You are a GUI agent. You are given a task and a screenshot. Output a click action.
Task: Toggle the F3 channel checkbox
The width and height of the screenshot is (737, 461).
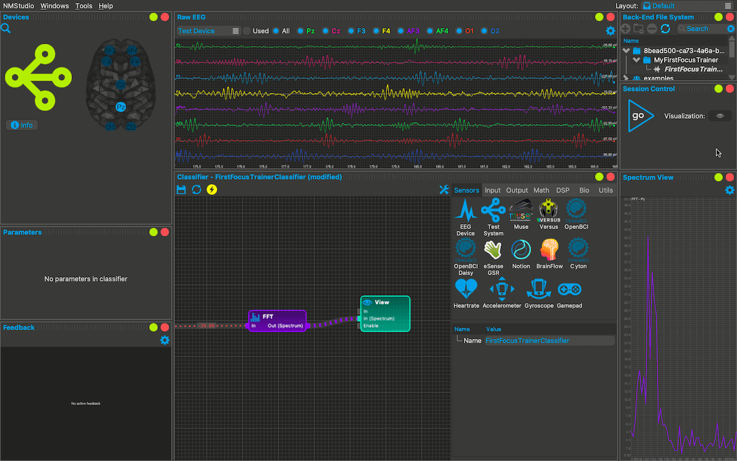tap(351, 31)
